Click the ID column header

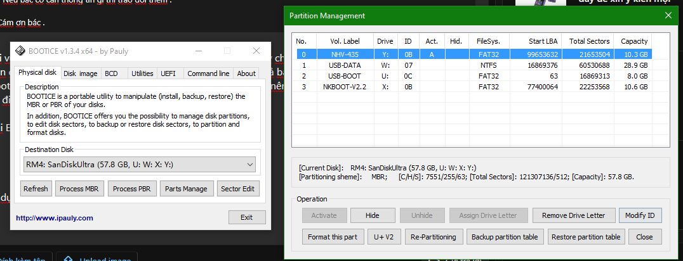pyautogui.click(x=408, y=41)
